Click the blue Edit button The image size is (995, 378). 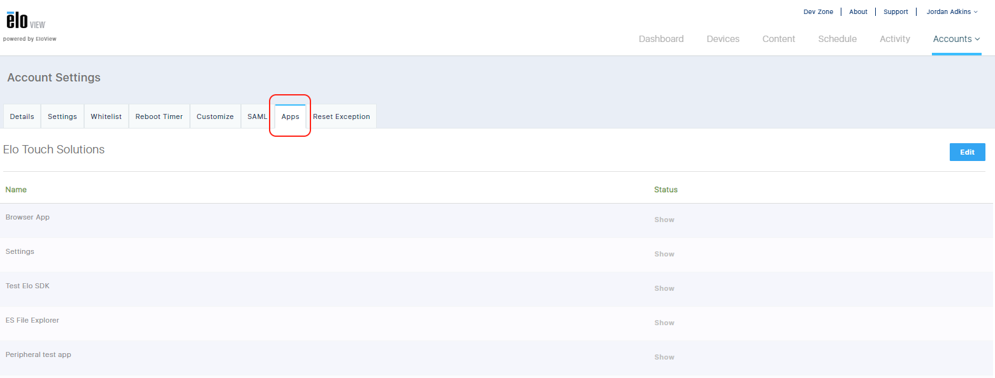pyautogui.click(x=967, y=152)
